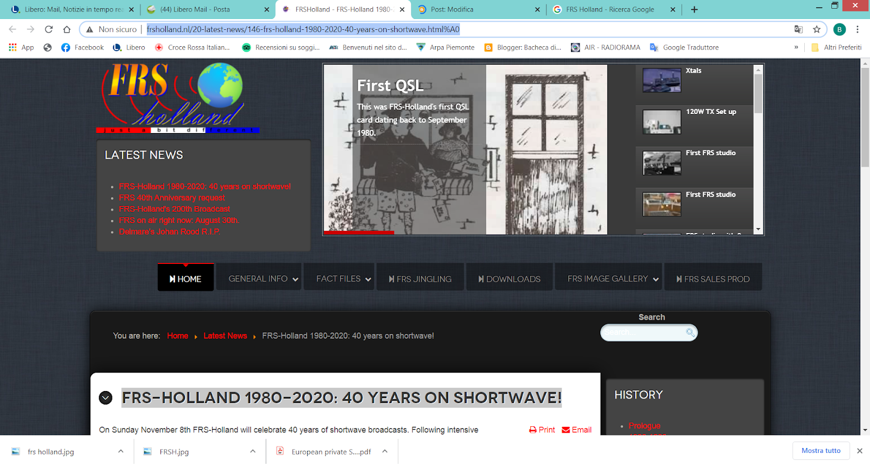The width and height of the screenshot is (870, 467).
Task: Open the AIR - RADIORAMA bookmark
Action: (x=605, y=47)
